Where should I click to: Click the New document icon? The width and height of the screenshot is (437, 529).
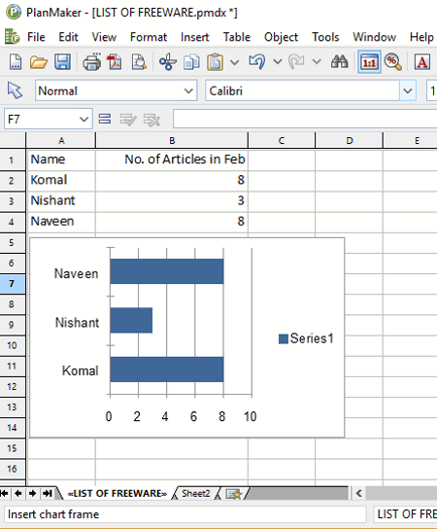[x=16, y=61]
